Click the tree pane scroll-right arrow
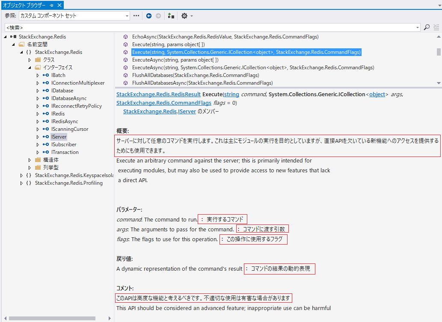442x322 pixels. pyautogui.click(x=110, y=318)
